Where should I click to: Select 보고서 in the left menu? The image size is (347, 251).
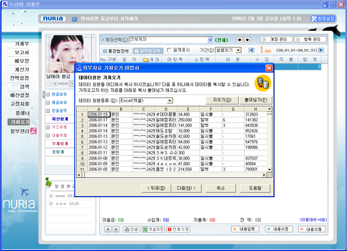pyautogui.click(x=22, y=52)
